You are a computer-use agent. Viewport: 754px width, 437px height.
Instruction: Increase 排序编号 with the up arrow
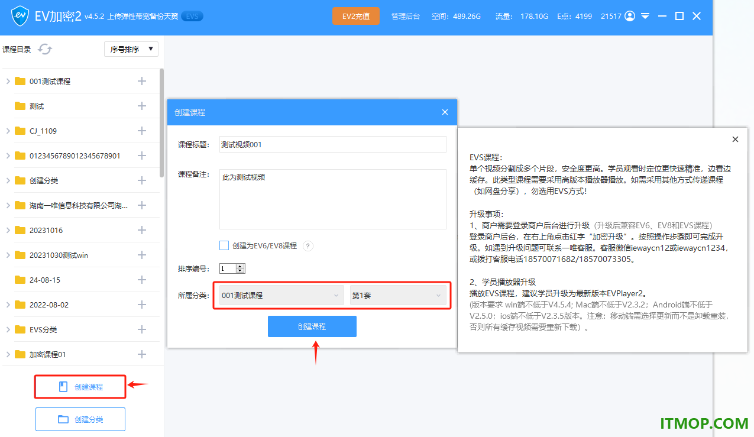[x=240, y=266]
